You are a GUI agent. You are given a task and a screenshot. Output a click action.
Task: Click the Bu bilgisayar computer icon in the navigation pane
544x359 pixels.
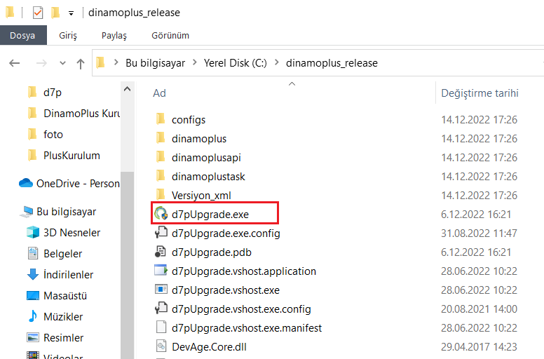27,212
